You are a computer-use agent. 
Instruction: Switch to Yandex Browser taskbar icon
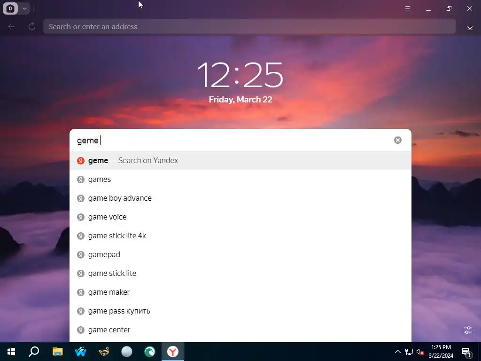(x=173, y=352)
